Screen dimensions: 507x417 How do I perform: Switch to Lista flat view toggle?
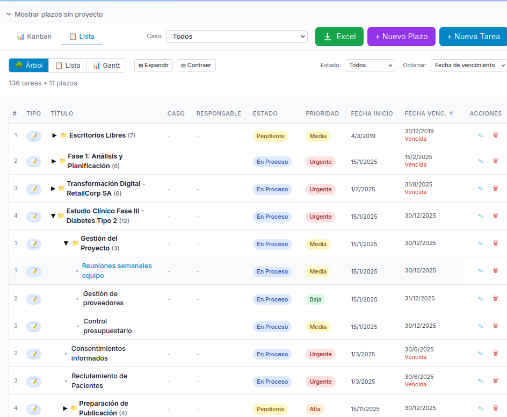(x=68, y=66)
